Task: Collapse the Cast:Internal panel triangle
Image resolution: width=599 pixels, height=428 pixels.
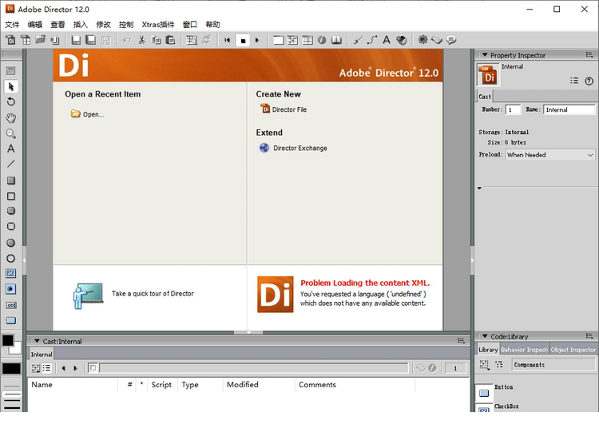Action: click(37, 341)
